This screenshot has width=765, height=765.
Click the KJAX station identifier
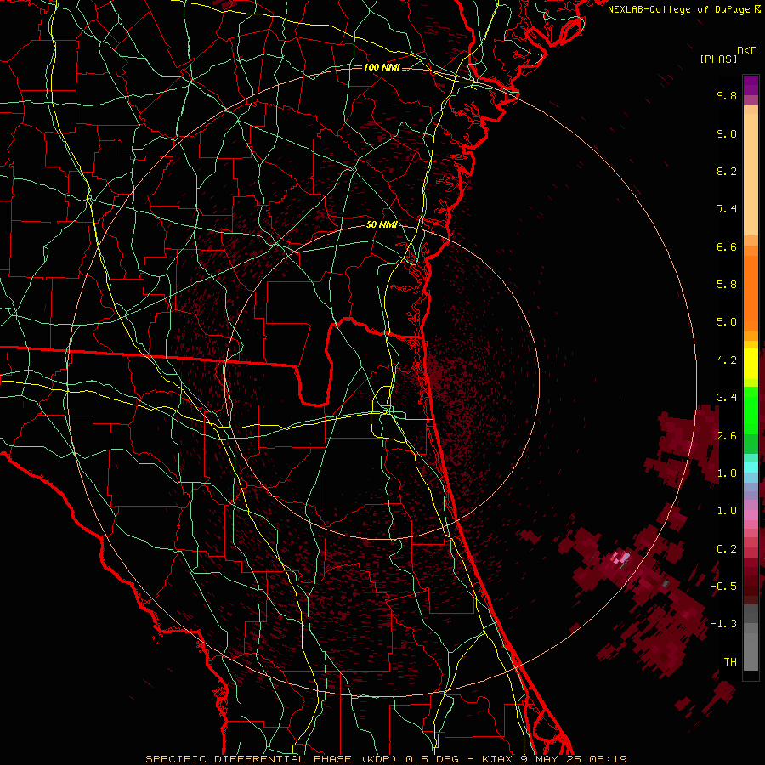498,759
